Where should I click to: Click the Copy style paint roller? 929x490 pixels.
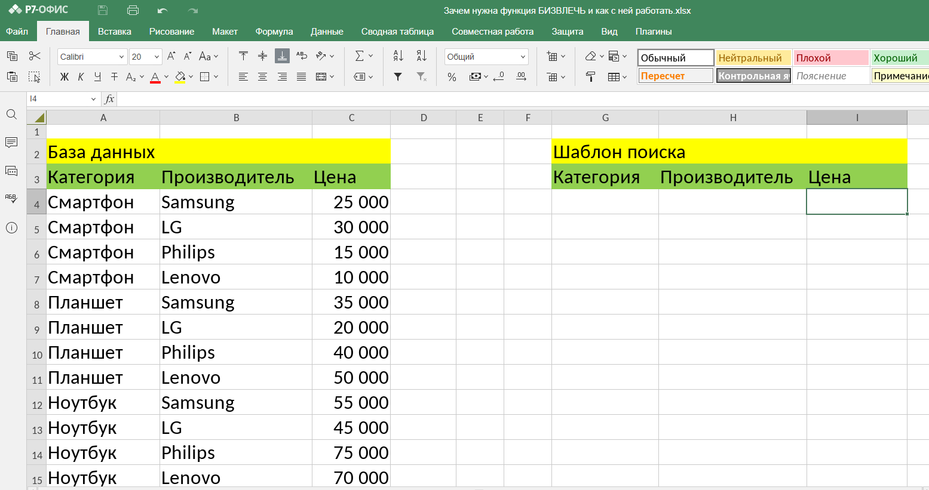(x=591, y=76)
